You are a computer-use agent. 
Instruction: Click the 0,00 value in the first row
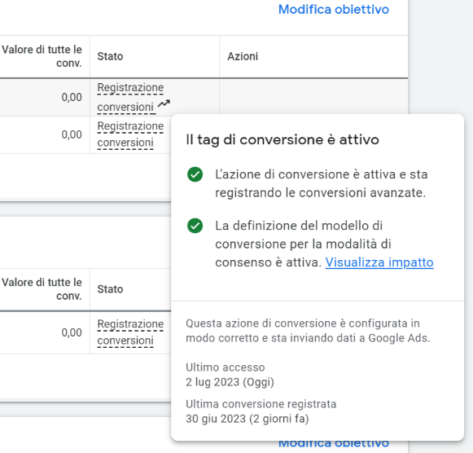(72, 97)
